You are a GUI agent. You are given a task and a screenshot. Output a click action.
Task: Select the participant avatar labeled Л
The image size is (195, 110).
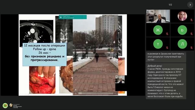pyautogui.click(x=182, y=44)
